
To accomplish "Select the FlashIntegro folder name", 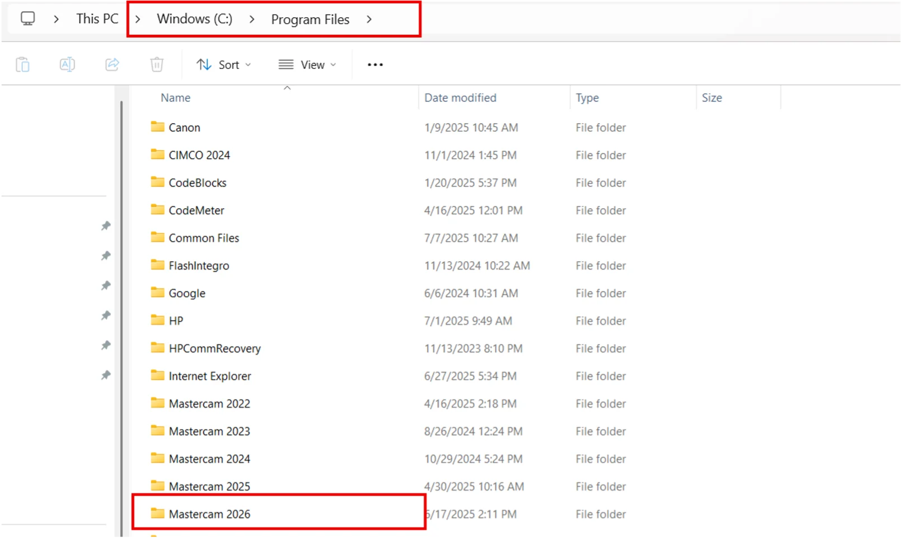I will point(199,266).
